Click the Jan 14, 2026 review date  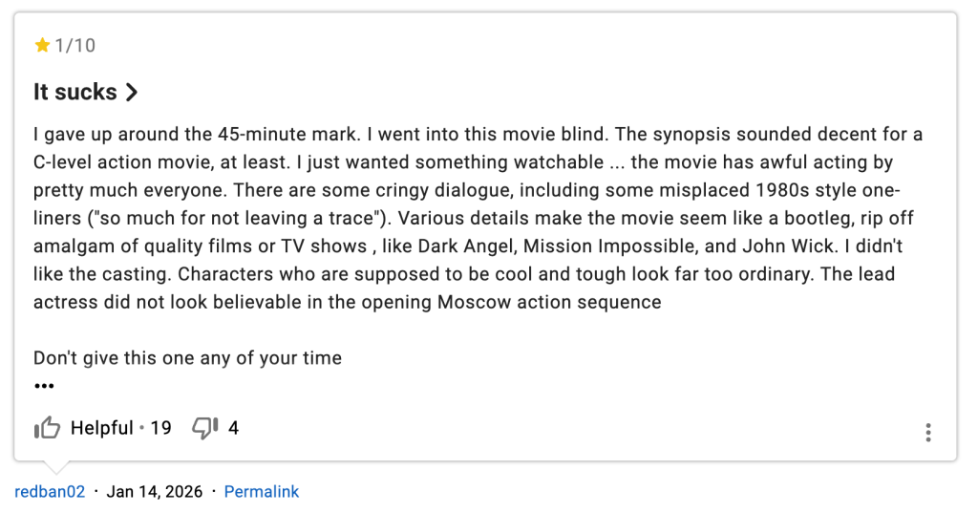click(155, 492)
